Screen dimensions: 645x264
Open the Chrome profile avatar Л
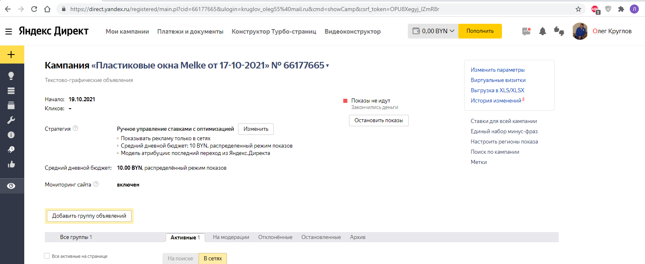pyautogui.click(x=634, y=9)
